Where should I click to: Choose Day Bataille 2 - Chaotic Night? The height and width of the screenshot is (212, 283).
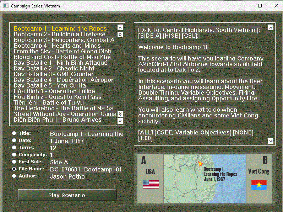pyautogui.click(x=54, y=68)
